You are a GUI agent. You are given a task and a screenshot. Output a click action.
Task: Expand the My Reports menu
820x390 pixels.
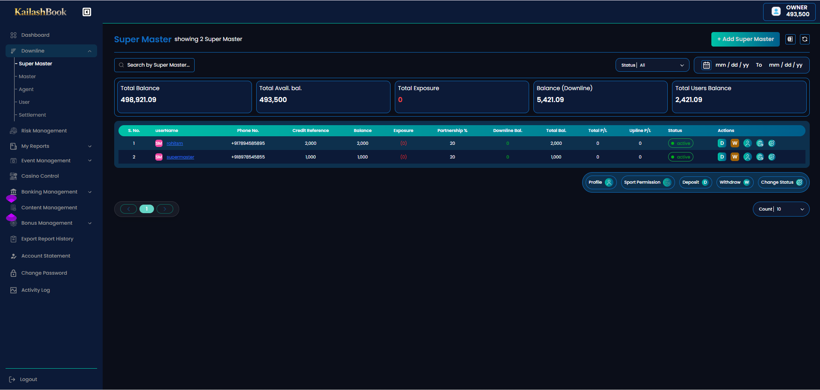point(51,146)
